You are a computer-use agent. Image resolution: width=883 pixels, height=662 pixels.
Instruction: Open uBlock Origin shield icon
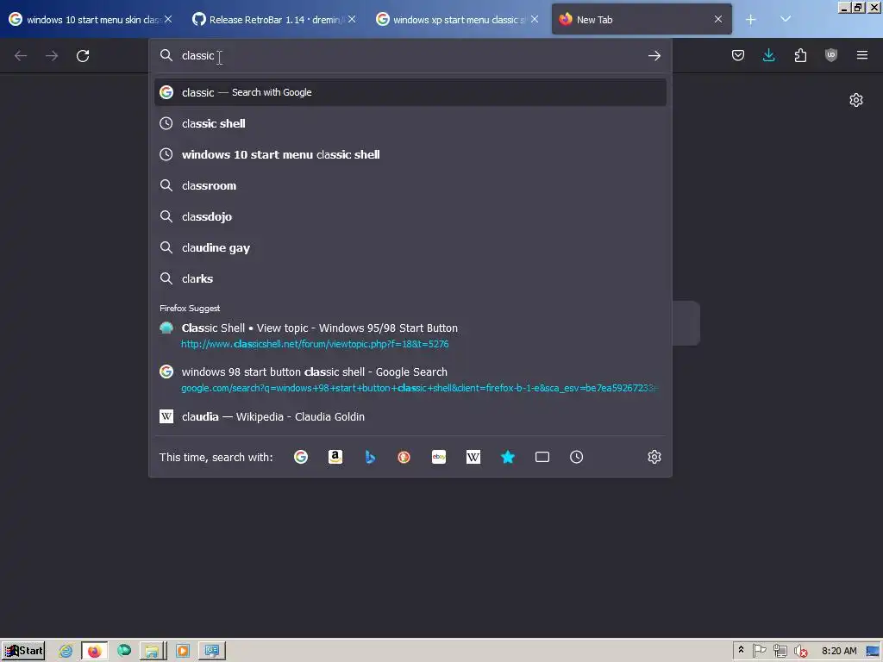(830, 55)
